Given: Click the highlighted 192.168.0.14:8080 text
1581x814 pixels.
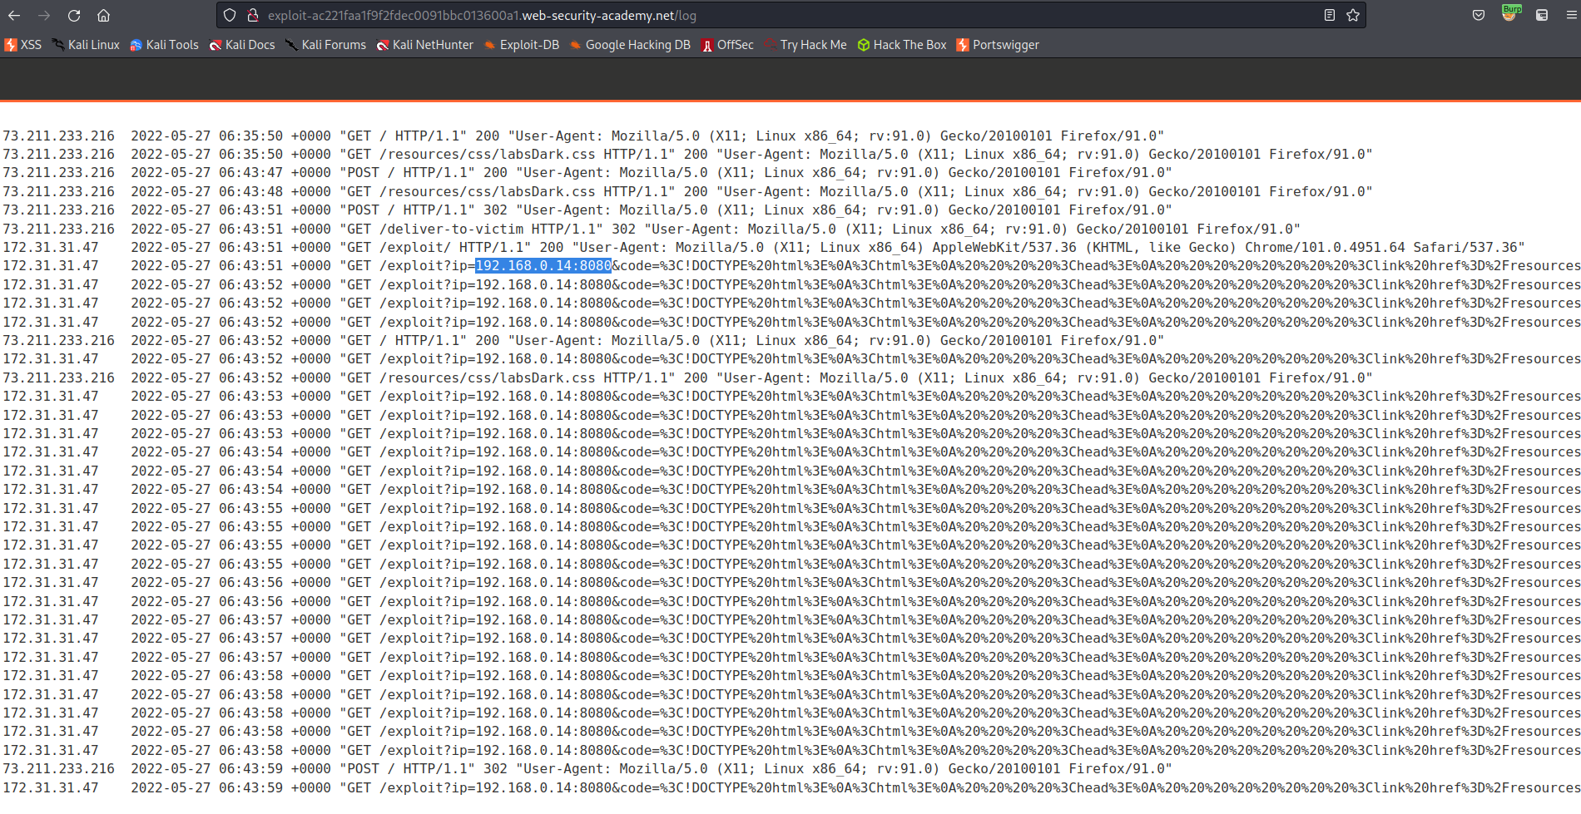Looking at the screenshot, I should click(x=543, y=266).
